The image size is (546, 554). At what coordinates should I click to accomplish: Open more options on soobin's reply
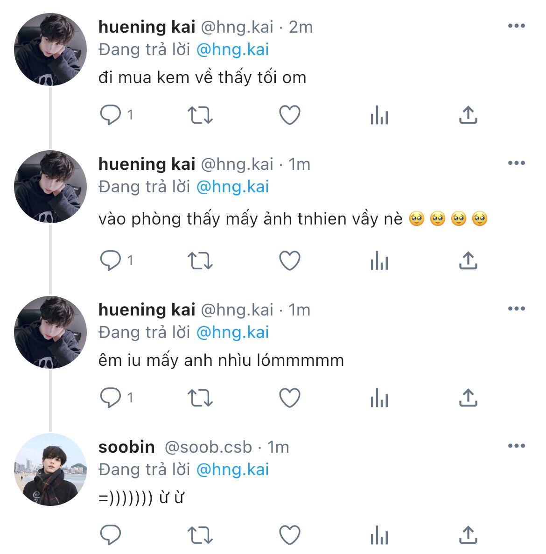click(516, 446)
